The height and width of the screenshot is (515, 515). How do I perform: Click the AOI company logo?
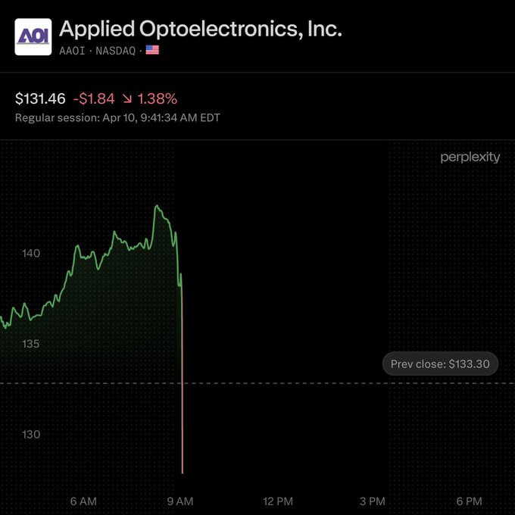pyautogui.click(x=33, y=37)
